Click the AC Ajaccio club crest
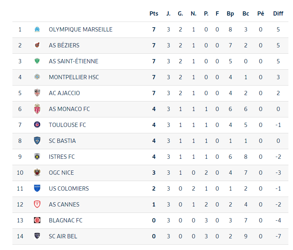The image size is (293, 250). 37,93
